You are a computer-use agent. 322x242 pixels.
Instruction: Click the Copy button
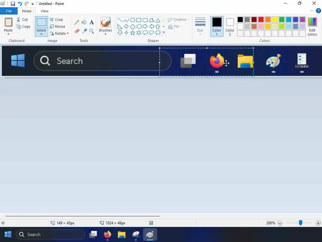pyautogui.click(x=23, y=26)
